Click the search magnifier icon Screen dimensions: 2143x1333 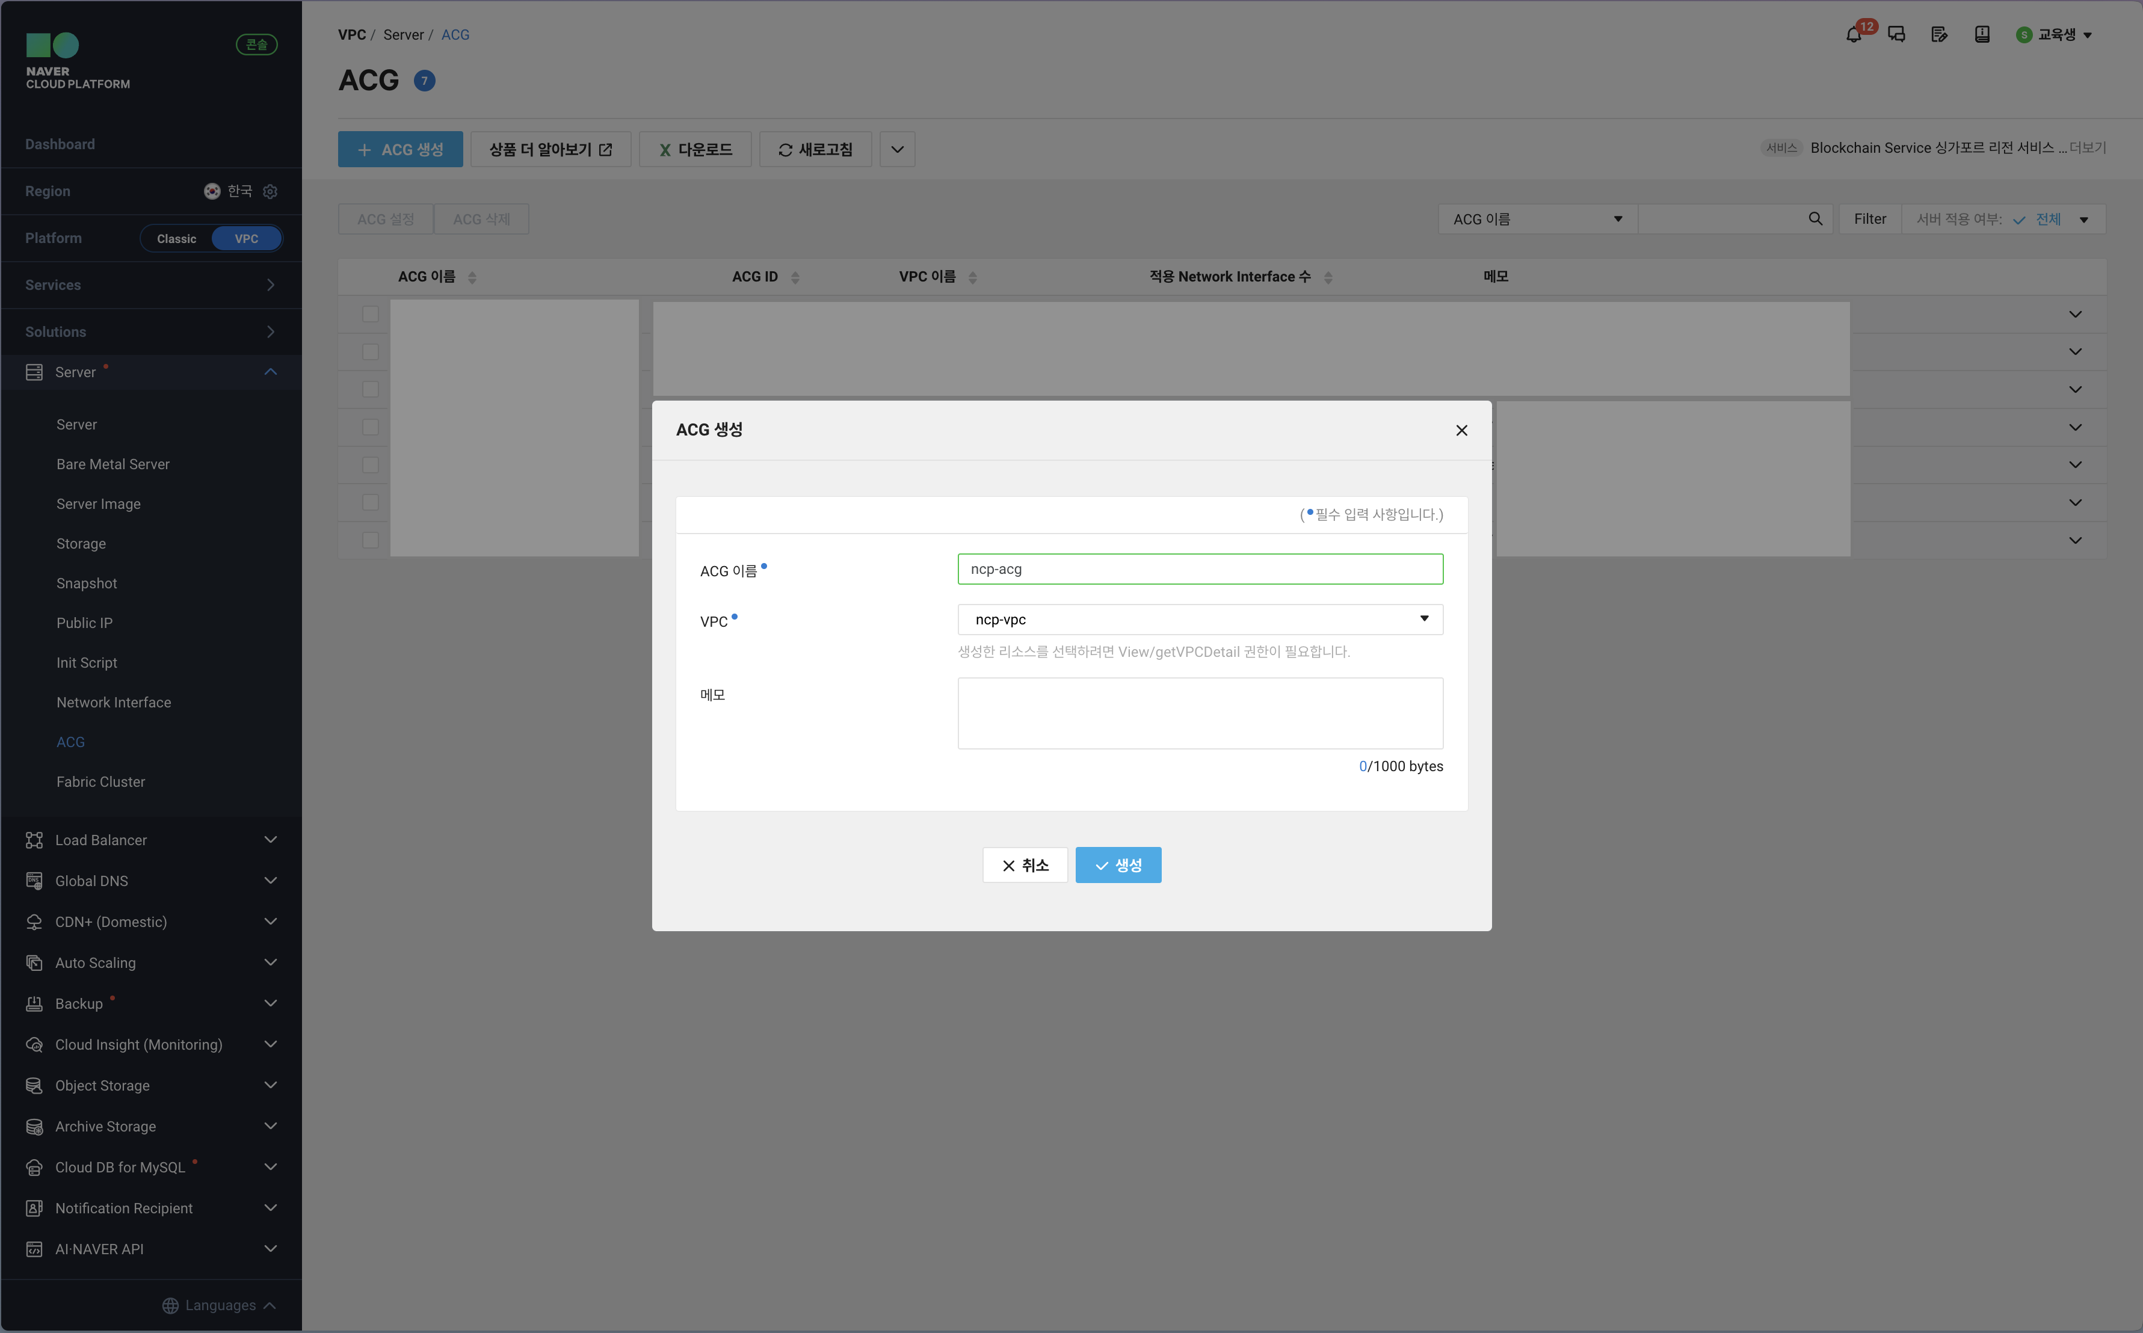pos(1815,218)
